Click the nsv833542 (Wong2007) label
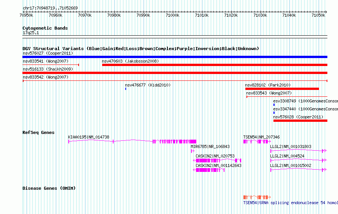 (46, 77)
